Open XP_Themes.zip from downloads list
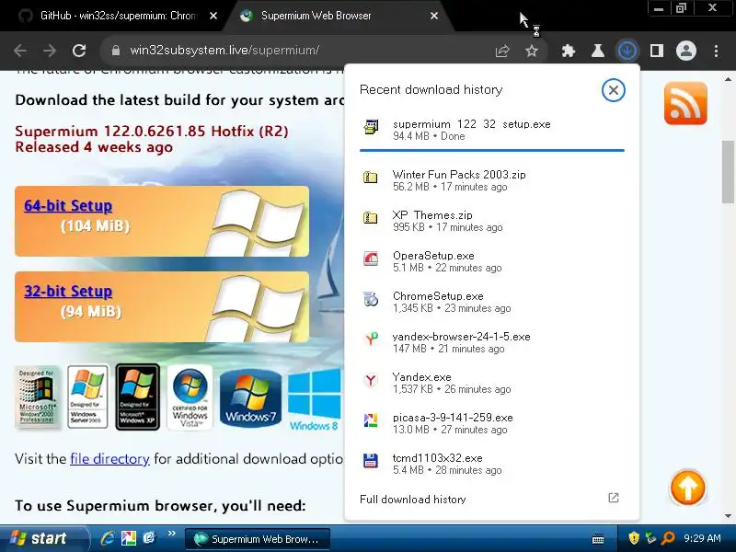Screen dimensions: 736x552 click(x=492, y=221)
